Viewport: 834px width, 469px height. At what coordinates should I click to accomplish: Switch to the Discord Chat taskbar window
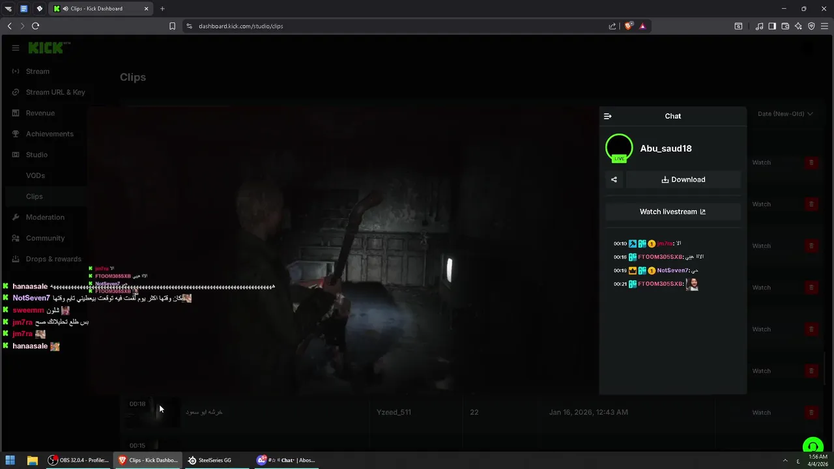[285, 460]
